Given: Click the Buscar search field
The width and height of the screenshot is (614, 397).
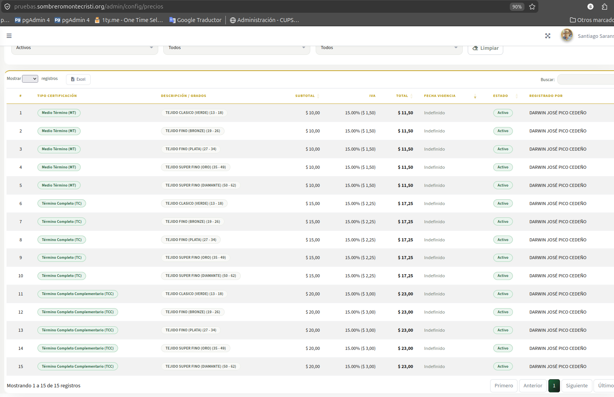Looking at the screenshot, I should coord(586,80).
